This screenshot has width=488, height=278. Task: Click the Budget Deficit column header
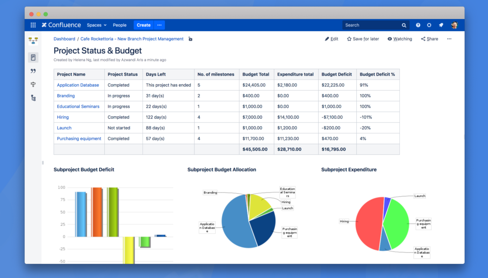point(337,74)
